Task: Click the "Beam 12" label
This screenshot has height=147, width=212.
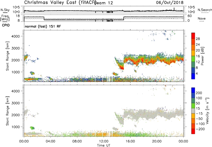Action: click(104, 3)
